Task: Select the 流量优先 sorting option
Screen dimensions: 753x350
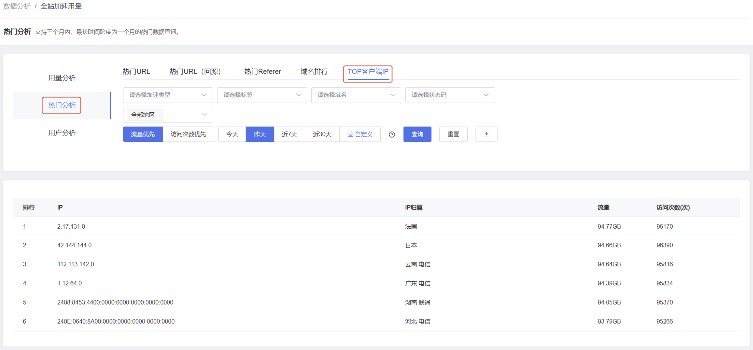Action: [x=143, y=134]
